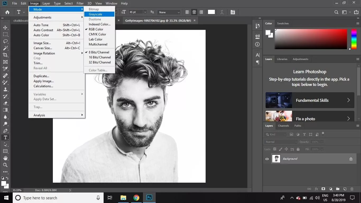Hide the Background layer with eye icon
This screenshot has height=203, width=361.
pyautogui.click(x=267, y=159)
